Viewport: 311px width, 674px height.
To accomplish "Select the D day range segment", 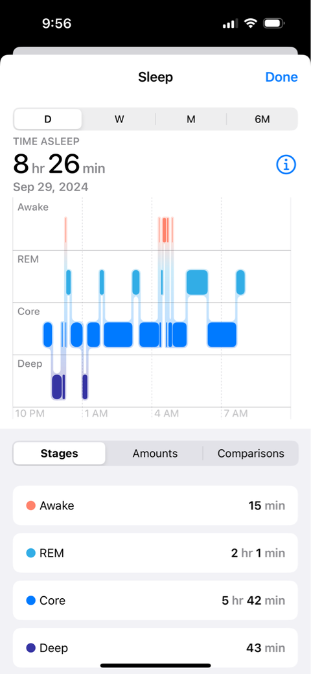I will (48, 119).
